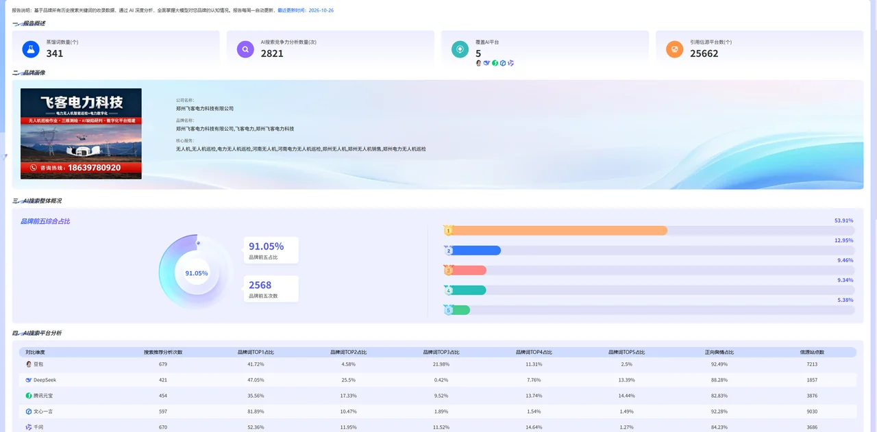877x432 pixels.
Task: Click the blue rank 2 progress bar
Action: coord(473,251)
